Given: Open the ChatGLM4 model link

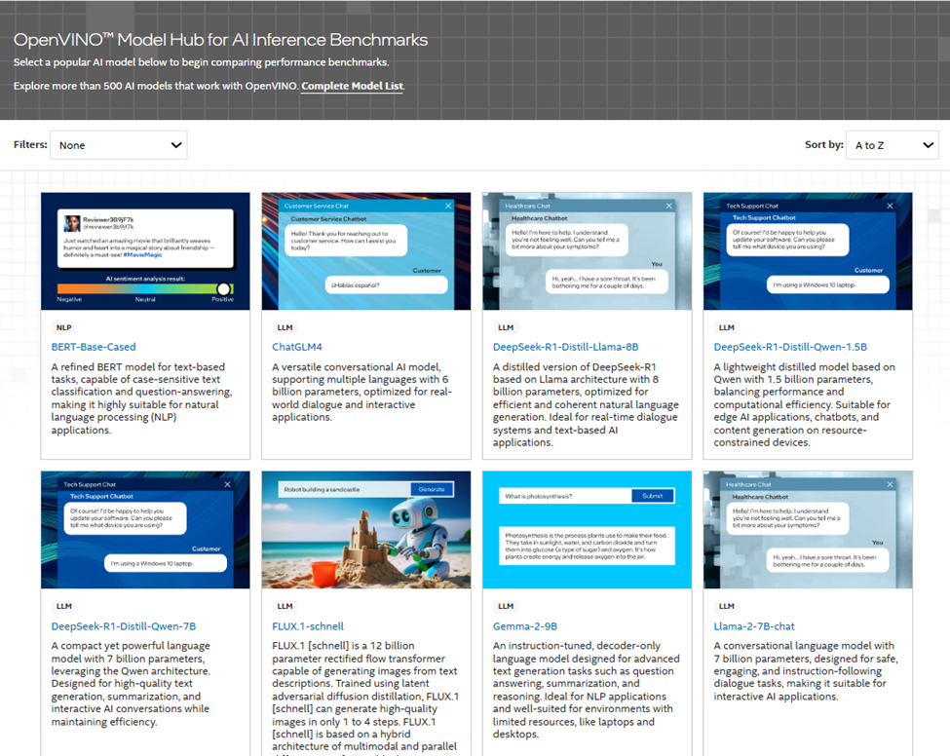Looking at the screenshot, I should (x=297, y=347).
